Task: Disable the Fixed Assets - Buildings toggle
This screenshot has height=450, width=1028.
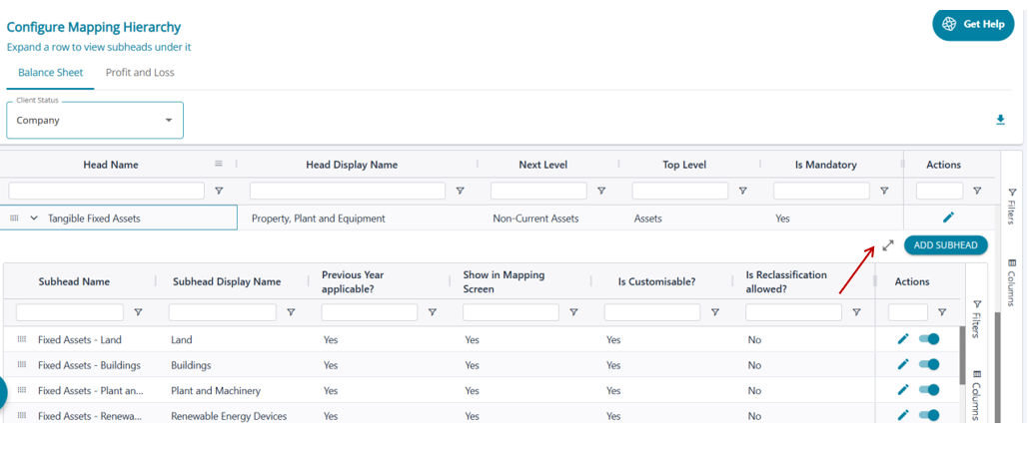Action: coord(930,365)
